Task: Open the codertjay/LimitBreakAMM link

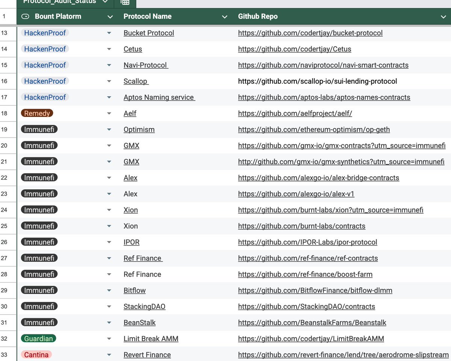Action: (x=311, y=339)
